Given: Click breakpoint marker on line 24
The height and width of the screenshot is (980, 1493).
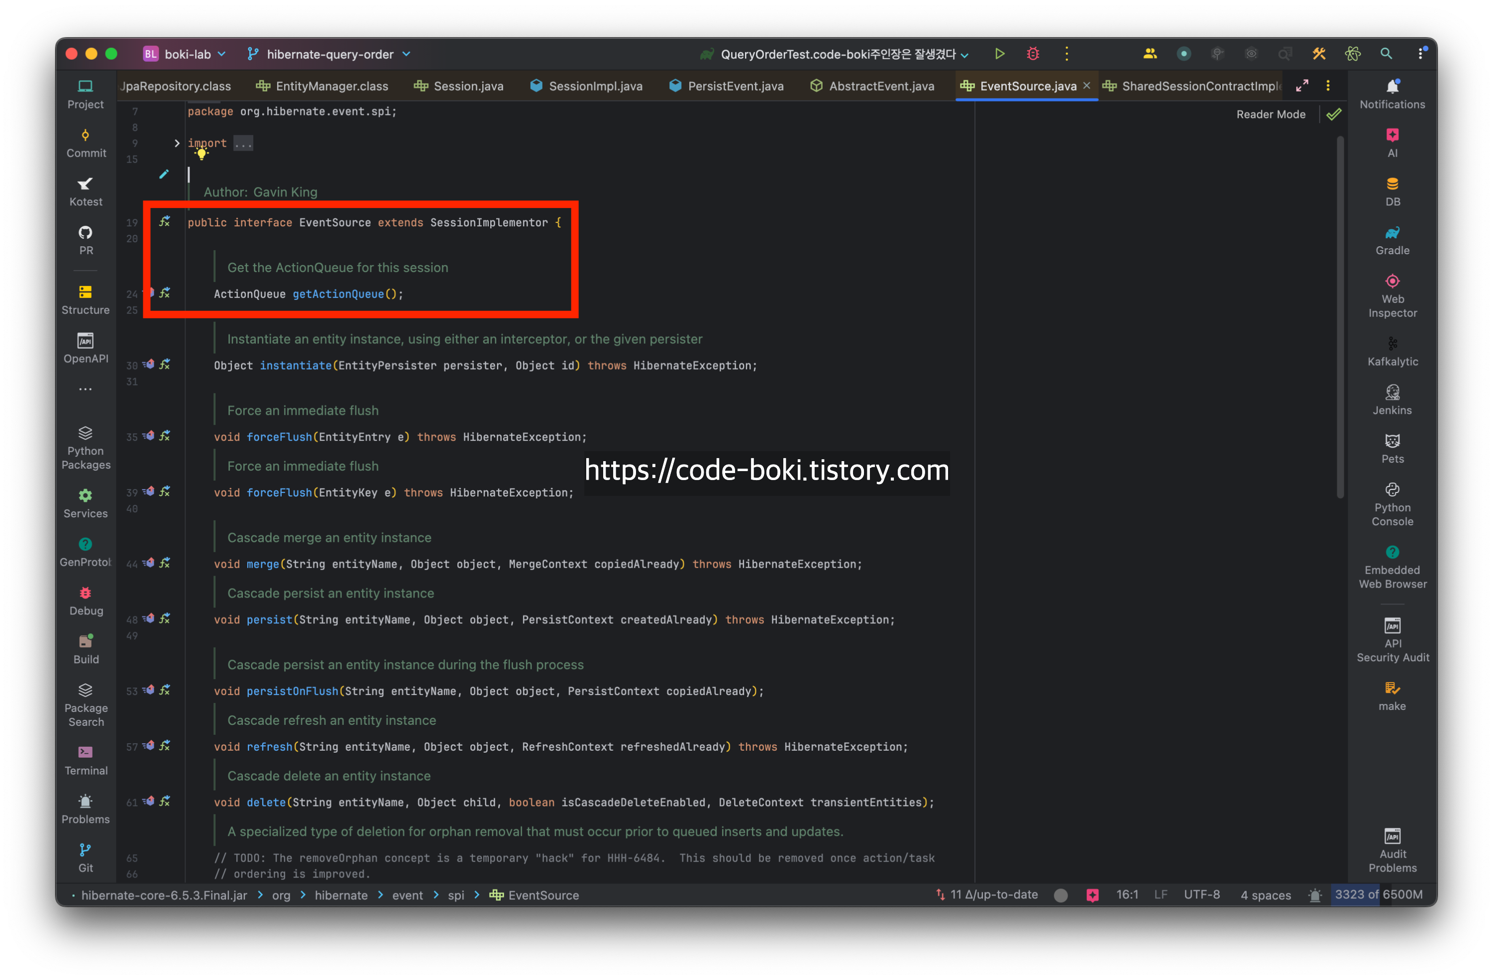Looking at the screenshot, I should pos(151,293).
